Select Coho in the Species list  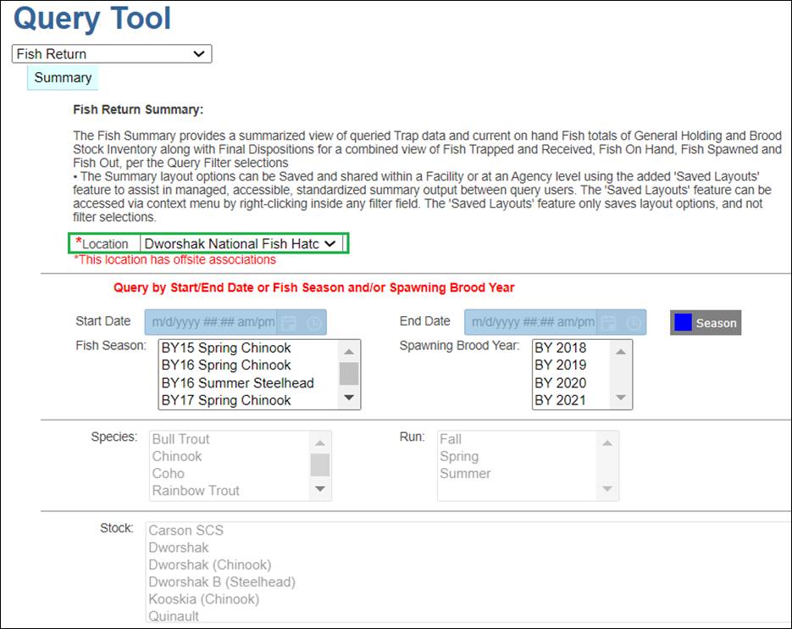169,474
